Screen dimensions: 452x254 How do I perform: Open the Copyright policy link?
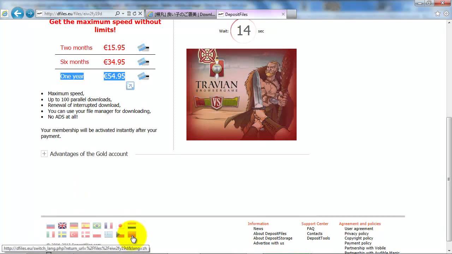[x=359, y=238]
